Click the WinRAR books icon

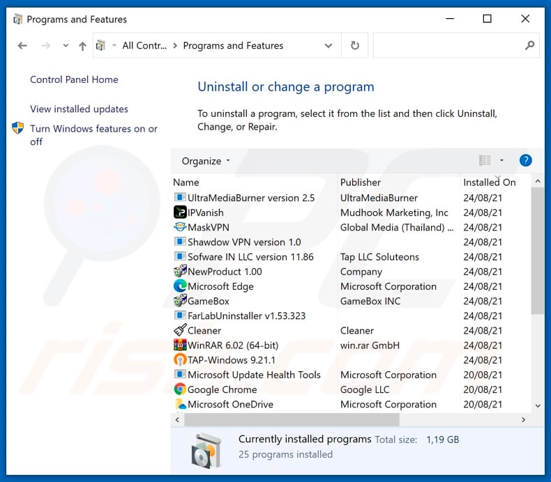point(180,345)
